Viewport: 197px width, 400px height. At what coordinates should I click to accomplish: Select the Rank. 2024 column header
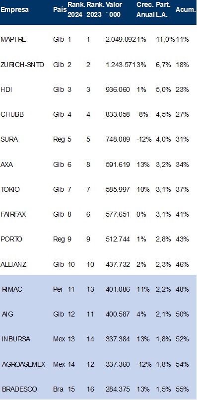point(75,10)
